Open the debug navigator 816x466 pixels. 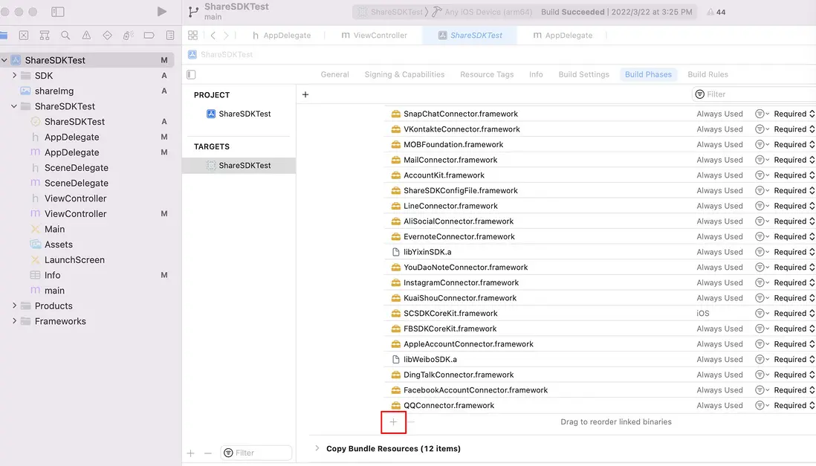click(x=128, y=36)
